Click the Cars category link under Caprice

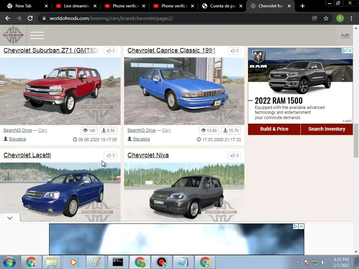tap(167, 130)
